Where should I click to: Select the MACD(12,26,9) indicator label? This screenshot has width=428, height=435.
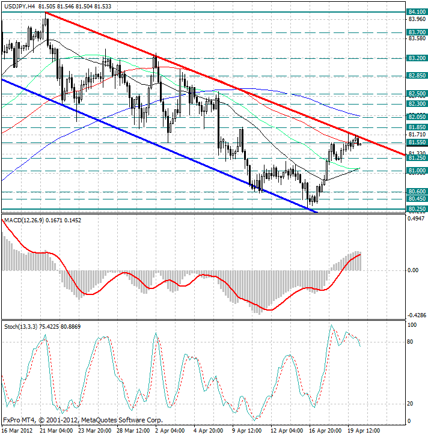pos(24,221)
